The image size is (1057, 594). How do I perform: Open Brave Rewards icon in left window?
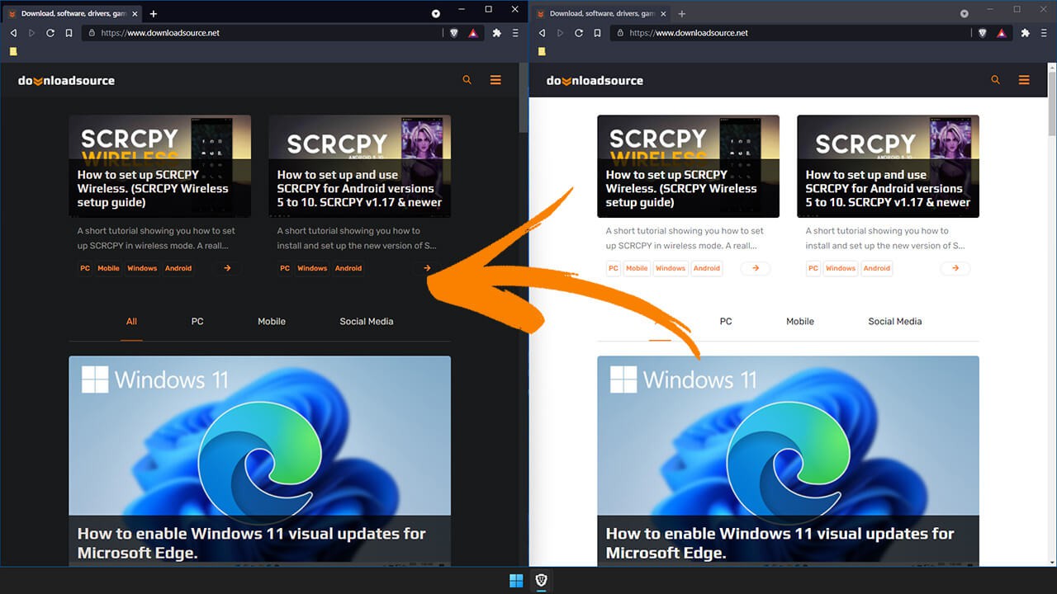473,33
